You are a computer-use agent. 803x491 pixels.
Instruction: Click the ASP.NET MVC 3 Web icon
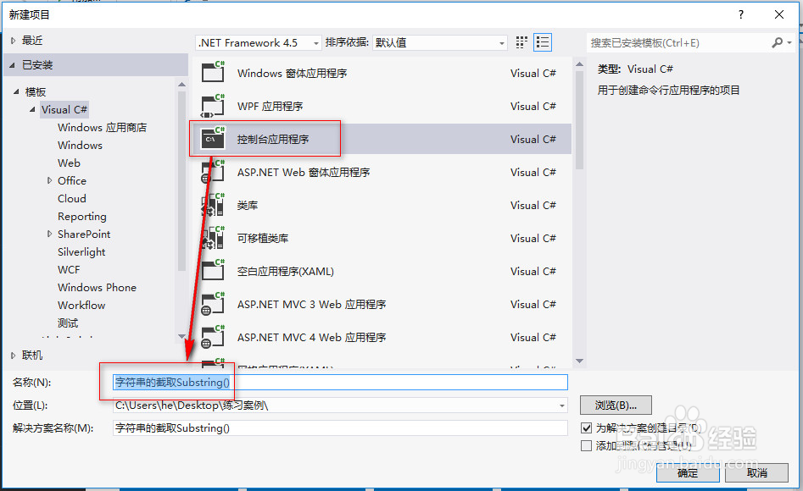tap(213, 304)
